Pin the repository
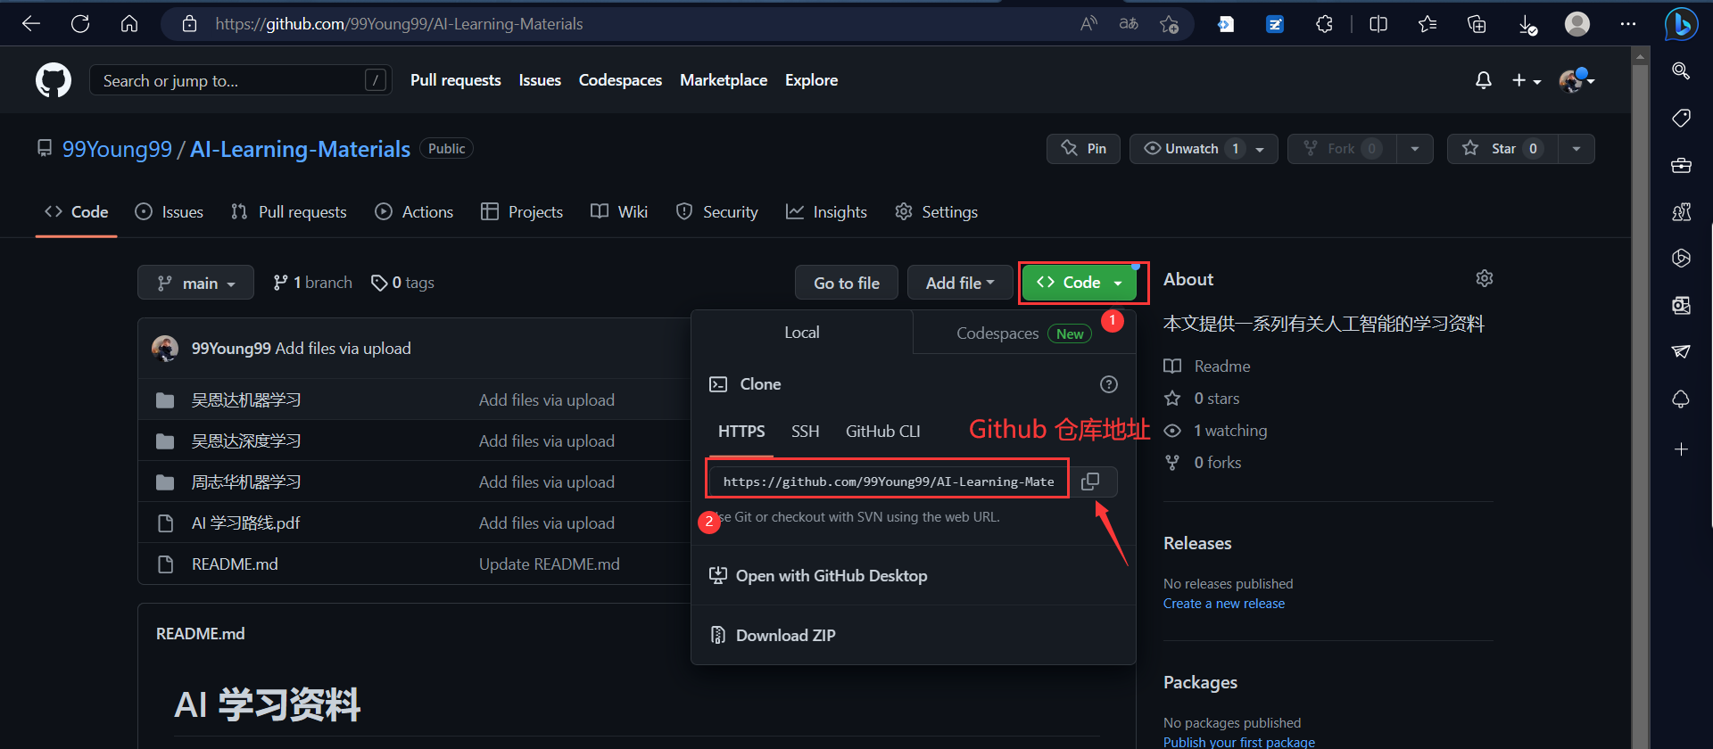 [1084, 149]
